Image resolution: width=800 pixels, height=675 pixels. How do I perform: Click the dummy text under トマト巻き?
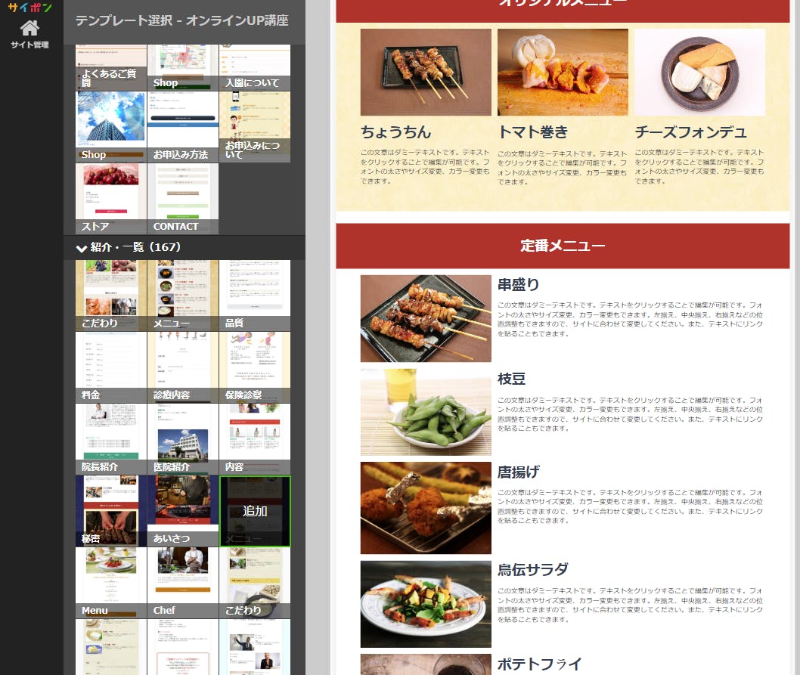click(x=563, y=168)
